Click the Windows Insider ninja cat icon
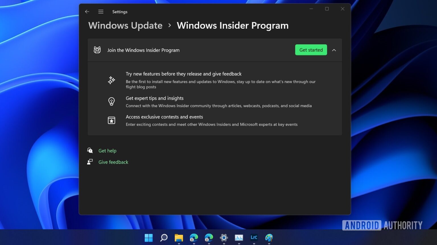437x245 pixels. [97, 50]
